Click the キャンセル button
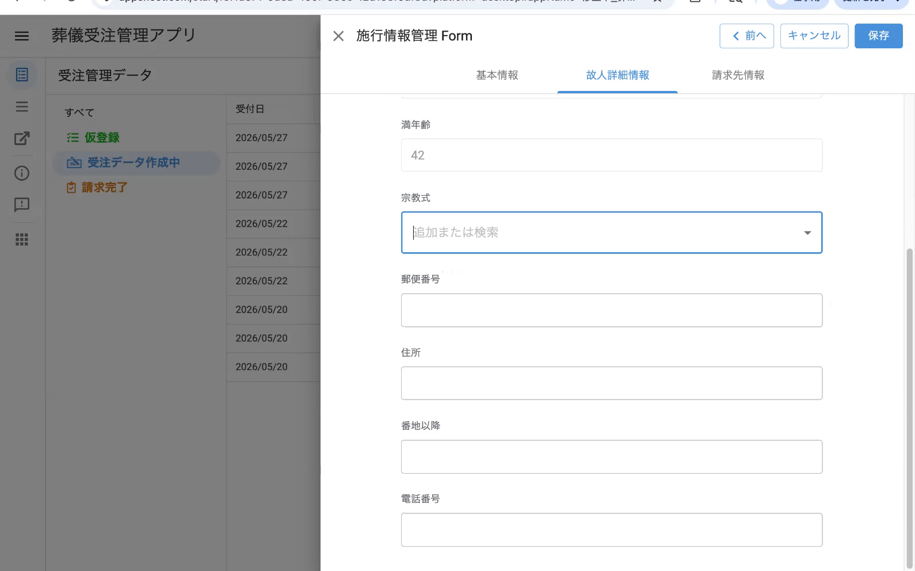The image size is (915, 571). point(814,36)
